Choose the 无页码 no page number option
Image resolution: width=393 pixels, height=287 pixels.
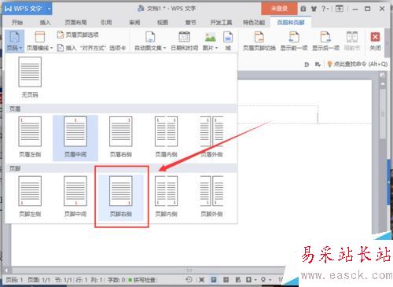(30, 77)
